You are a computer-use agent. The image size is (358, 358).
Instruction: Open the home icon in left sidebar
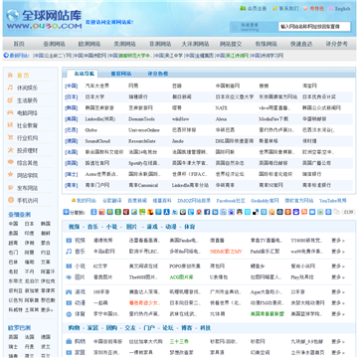pos(10,75)
